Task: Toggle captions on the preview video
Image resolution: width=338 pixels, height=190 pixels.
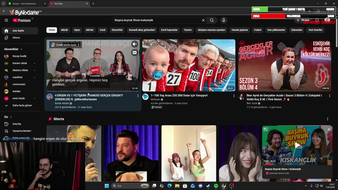Action: click(x=135, y=53)
